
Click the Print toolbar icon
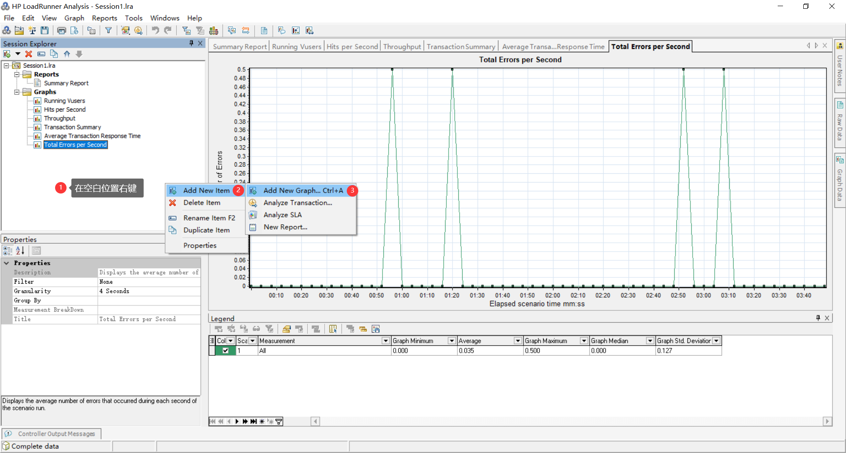pos(62,30)
